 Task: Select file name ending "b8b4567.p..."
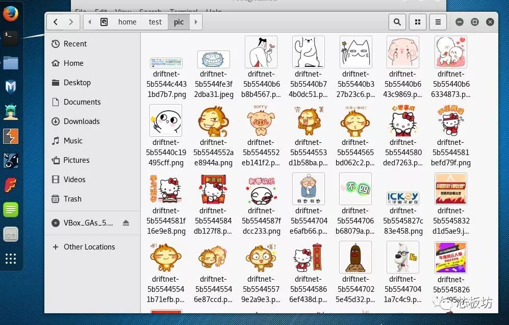coord(261,84)
